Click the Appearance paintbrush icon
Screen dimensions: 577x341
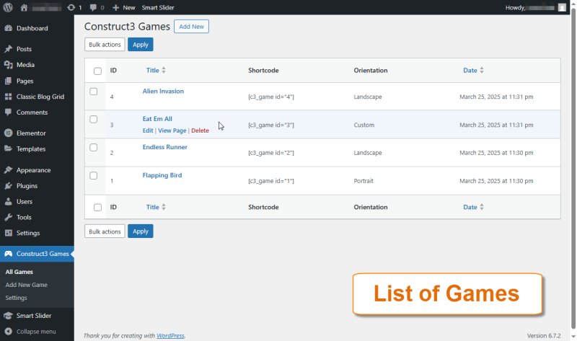pyautogui.click(x=9, y=170)
